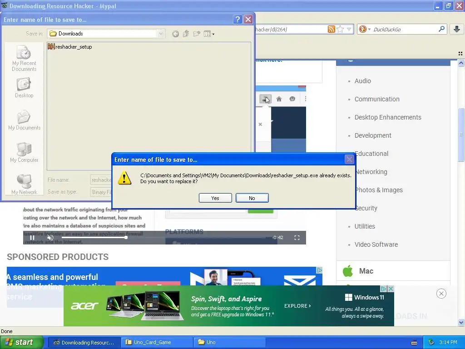Pause the video ad playback
The height and width of the screenshot is (349, 465).
pyautogui.click(x=32, y=237)
